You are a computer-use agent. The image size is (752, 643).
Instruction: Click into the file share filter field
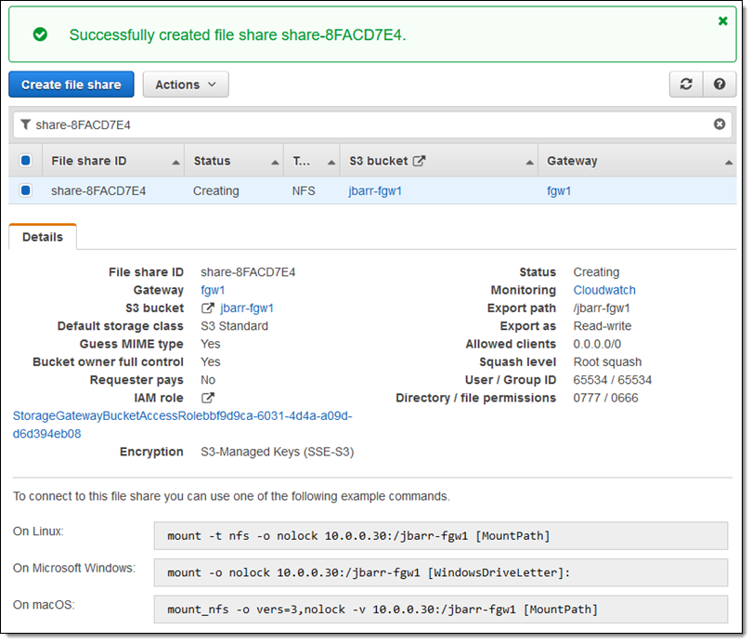pos(371,125)
